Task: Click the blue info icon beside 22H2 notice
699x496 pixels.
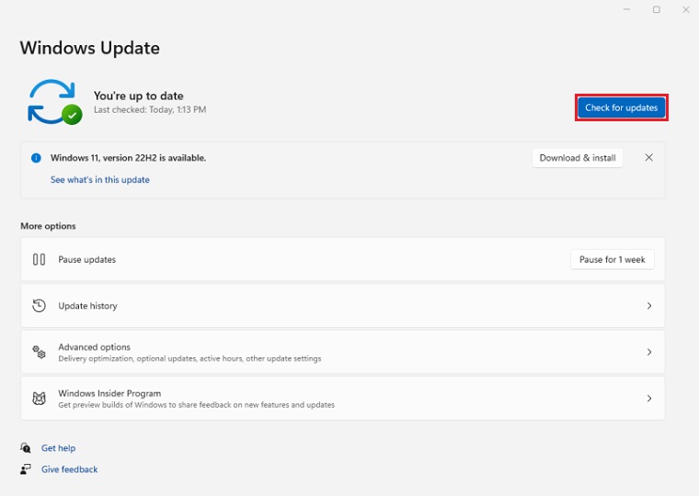Action: [36, 158]
